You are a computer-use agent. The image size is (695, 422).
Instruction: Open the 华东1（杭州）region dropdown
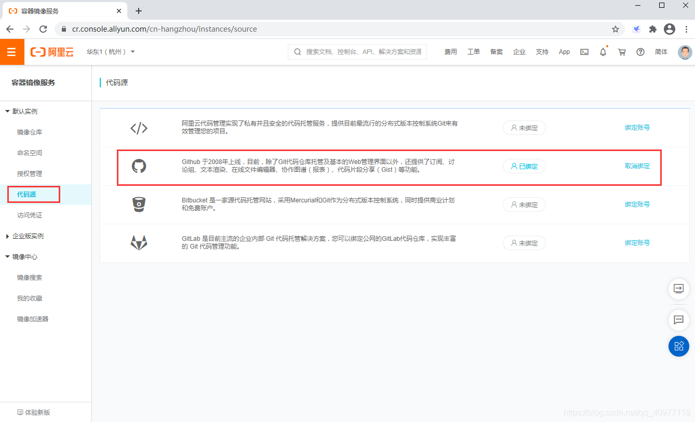pos(111,52)
